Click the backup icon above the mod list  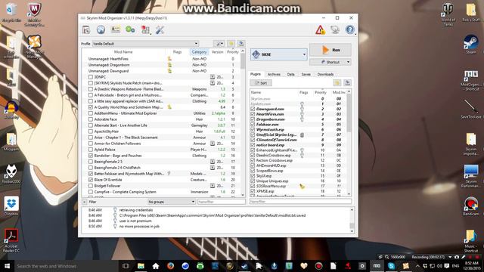coord(241,44)
